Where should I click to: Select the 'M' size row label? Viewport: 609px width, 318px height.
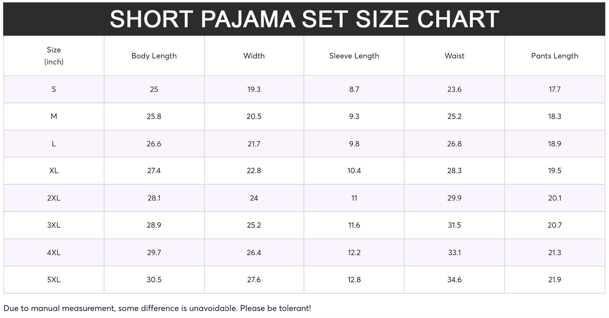54,116
